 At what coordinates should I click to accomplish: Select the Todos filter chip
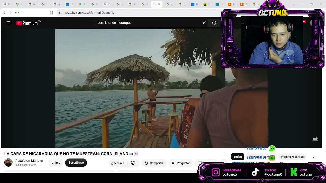(238, 157)
